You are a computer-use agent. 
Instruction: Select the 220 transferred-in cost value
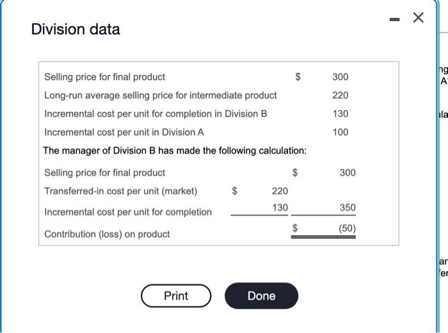click(280, 191)
